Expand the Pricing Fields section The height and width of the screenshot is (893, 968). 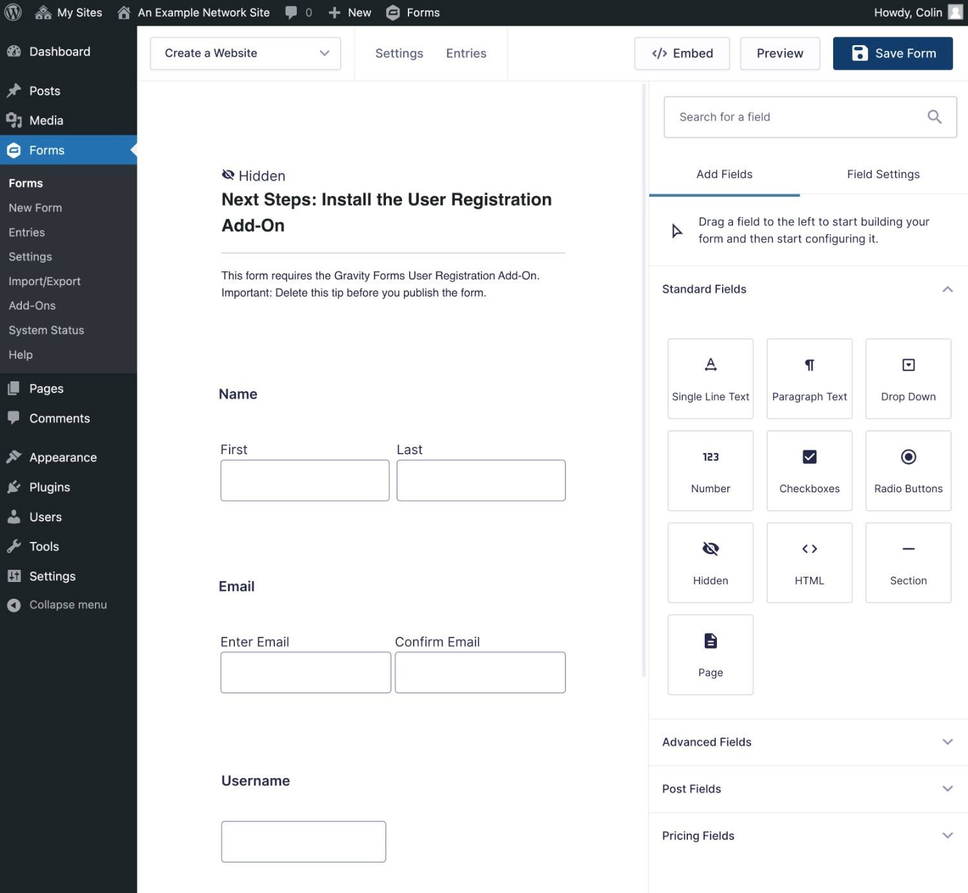tap(808, 836)
